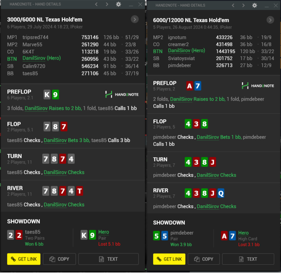The image size is (281, 273).
Task: Click 'DanilSirov Checks' in right river action
Action: 217,206
